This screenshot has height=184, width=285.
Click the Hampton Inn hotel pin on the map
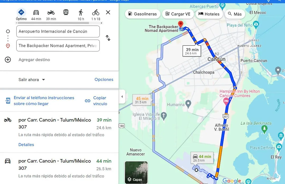[x=226, y=102]
